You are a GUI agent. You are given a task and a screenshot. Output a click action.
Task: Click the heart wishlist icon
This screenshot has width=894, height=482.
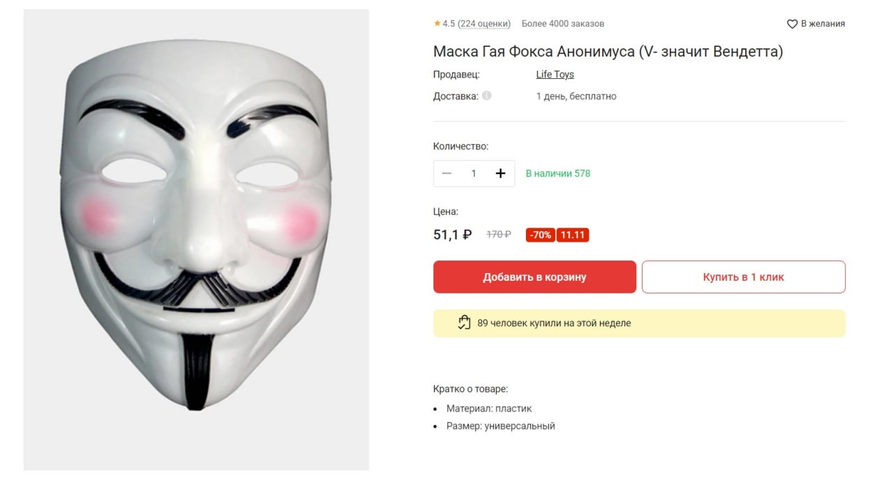(x=792, y=24)
